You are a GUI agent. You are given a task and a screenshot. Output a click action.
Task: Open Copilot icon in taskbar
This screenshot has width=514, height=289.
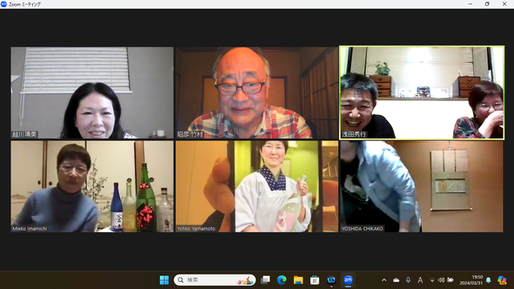point(502,280)
